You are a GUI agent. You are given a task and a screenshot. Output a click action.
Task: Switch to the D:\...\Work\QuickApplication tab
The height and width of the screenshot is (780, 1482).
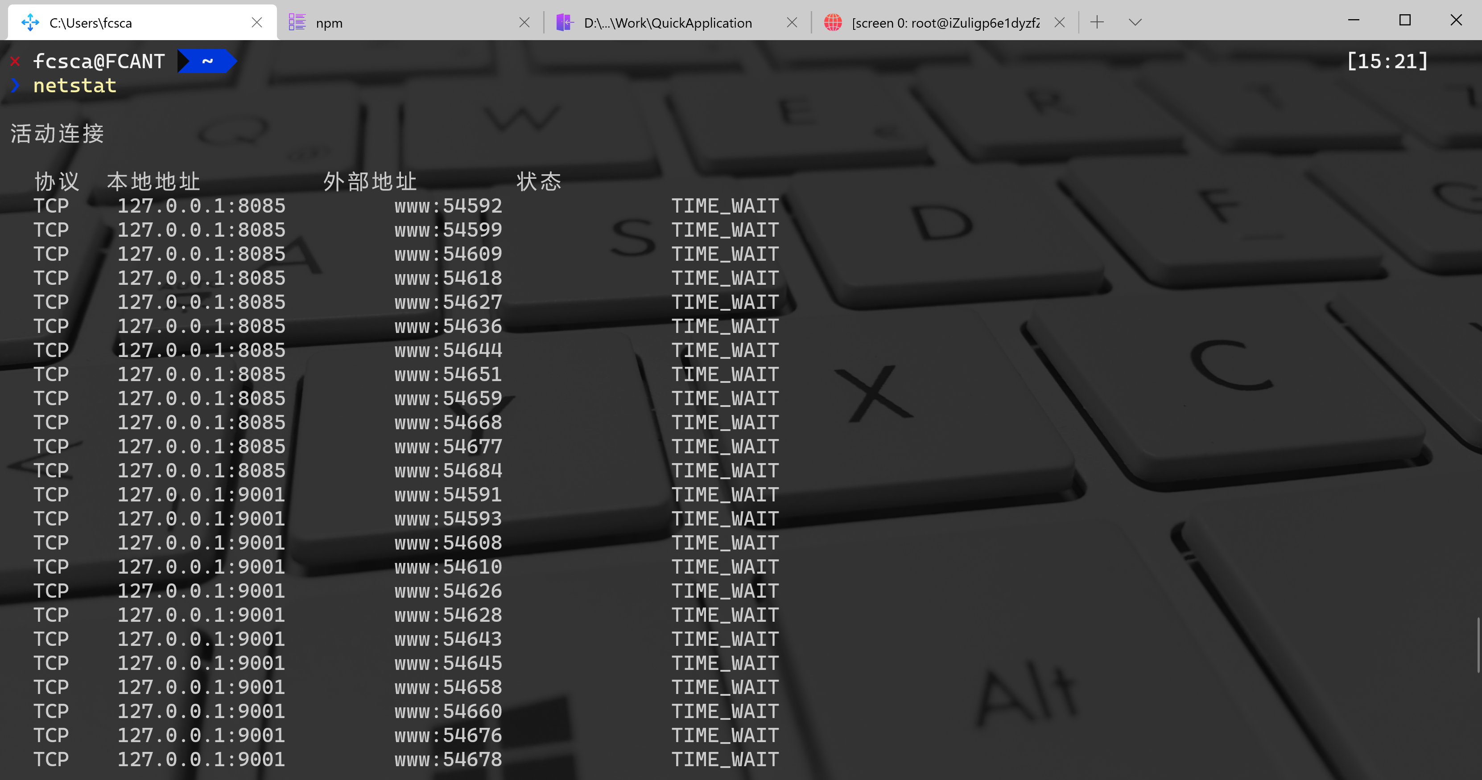coord(667,23)
